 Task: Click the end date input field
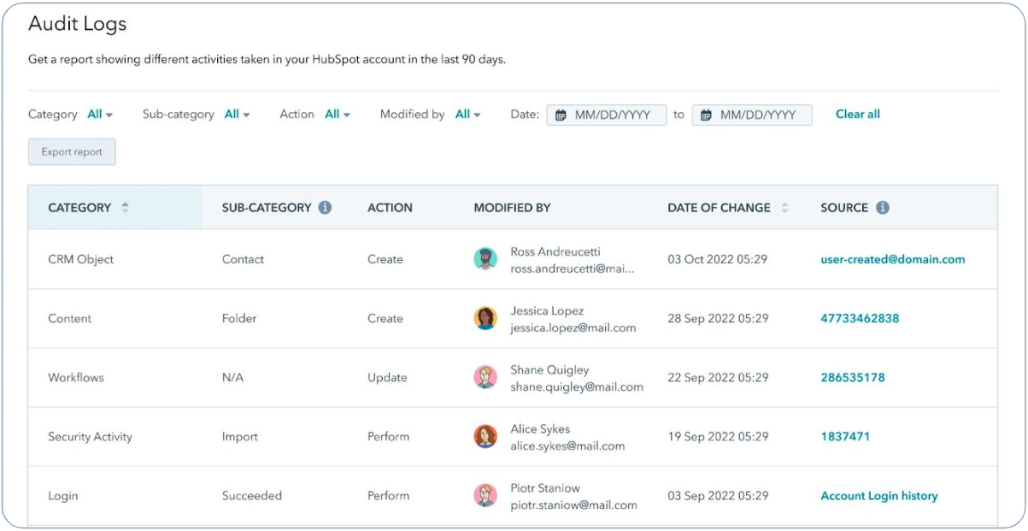(759, 115)
